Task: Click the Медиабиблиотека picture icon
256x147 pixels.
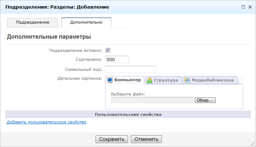Action: (x=187, y=80)
